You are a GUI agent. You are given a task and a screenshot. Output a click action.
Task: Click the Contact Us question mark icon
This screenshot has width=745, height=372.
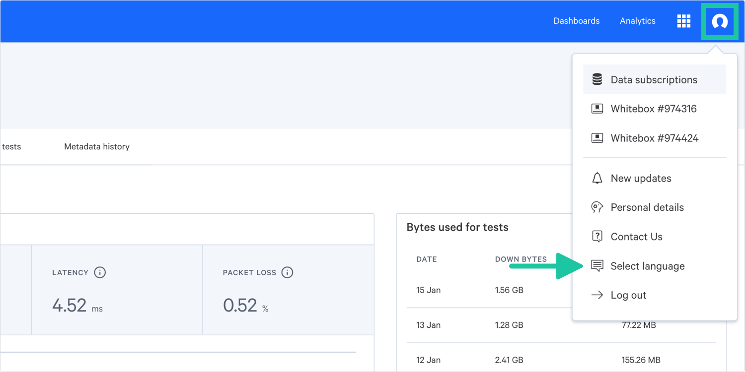pos(597,237)
